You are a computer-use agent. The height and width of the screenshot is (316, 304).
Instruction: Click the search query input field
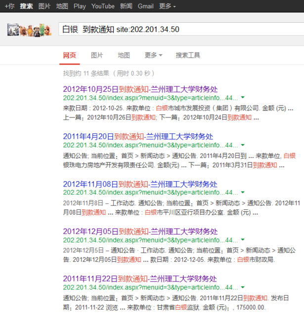coord(178,29)
